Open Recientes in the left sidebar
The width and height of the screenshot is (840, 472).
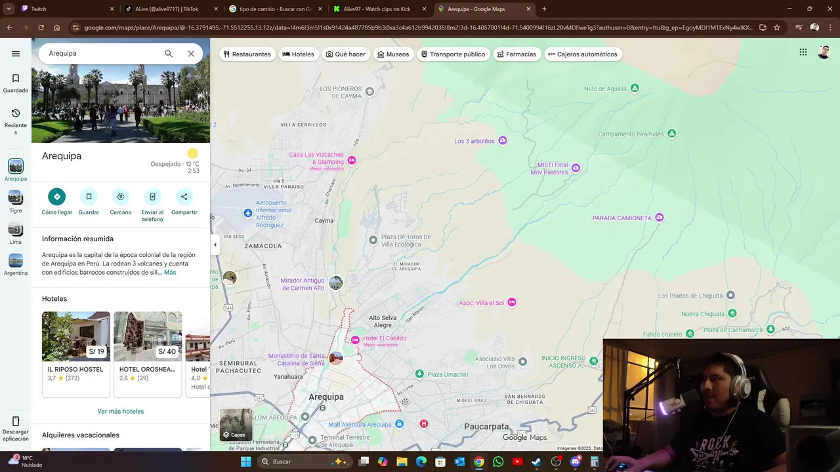point(16,122)
